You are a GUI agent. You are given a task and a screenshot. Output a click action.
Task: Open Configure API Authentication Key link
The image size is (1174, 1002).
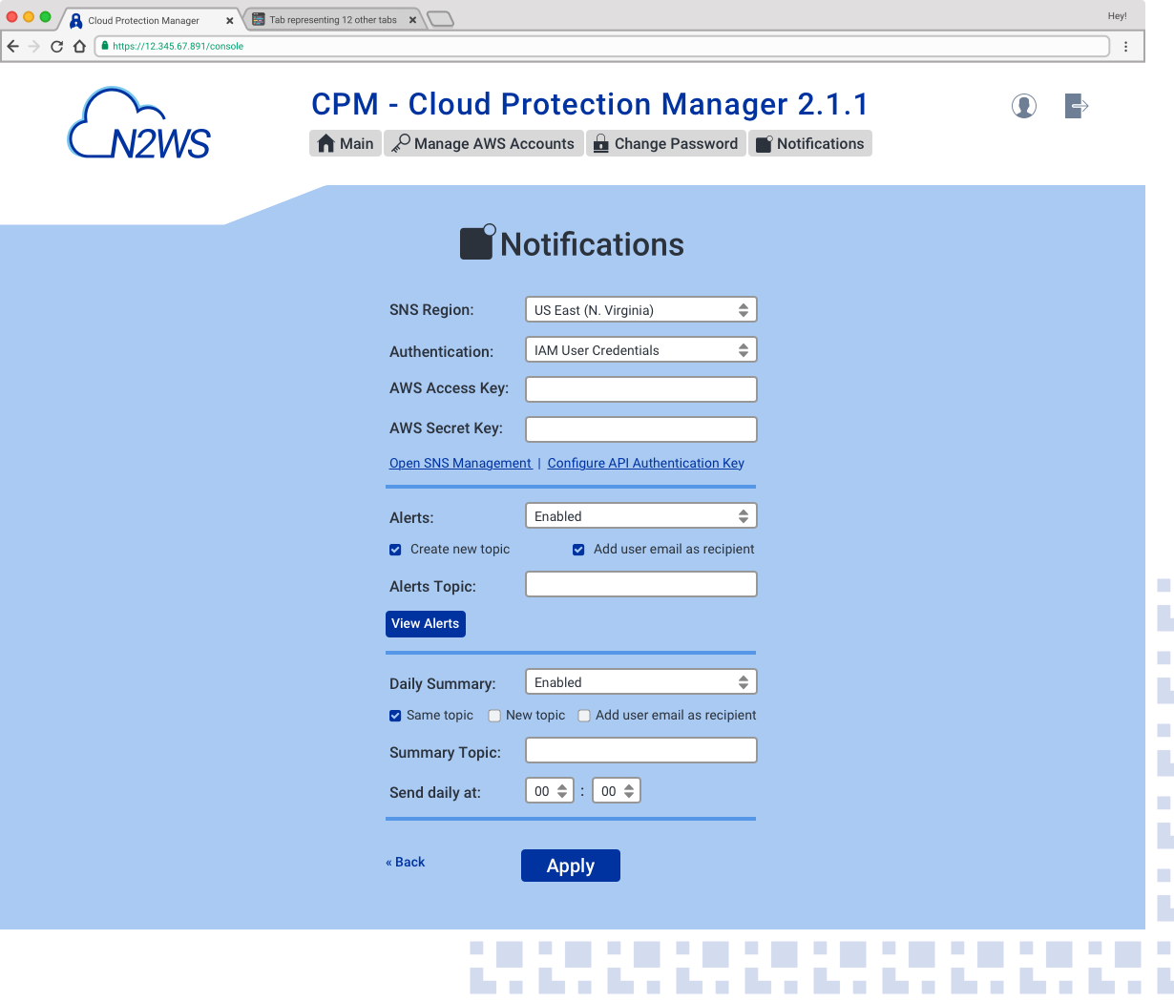tap(645, 463)
